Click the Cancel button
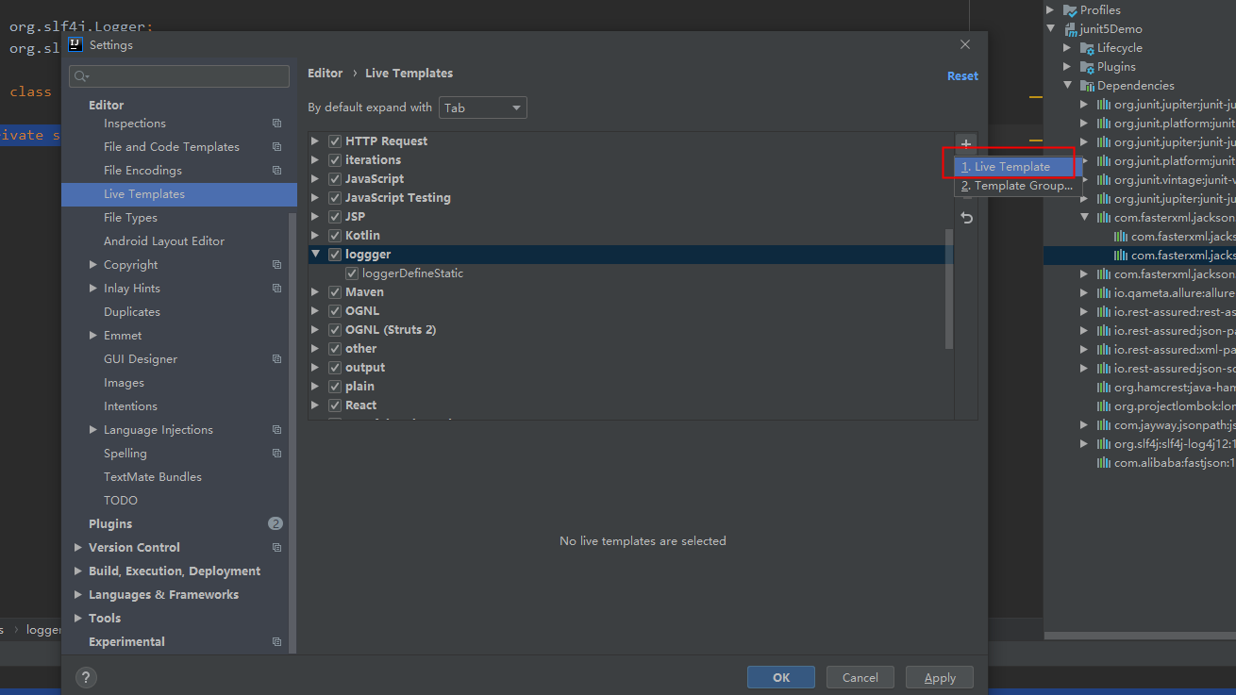The width and height of the screenshot is (1236, 695). point(860,677)
